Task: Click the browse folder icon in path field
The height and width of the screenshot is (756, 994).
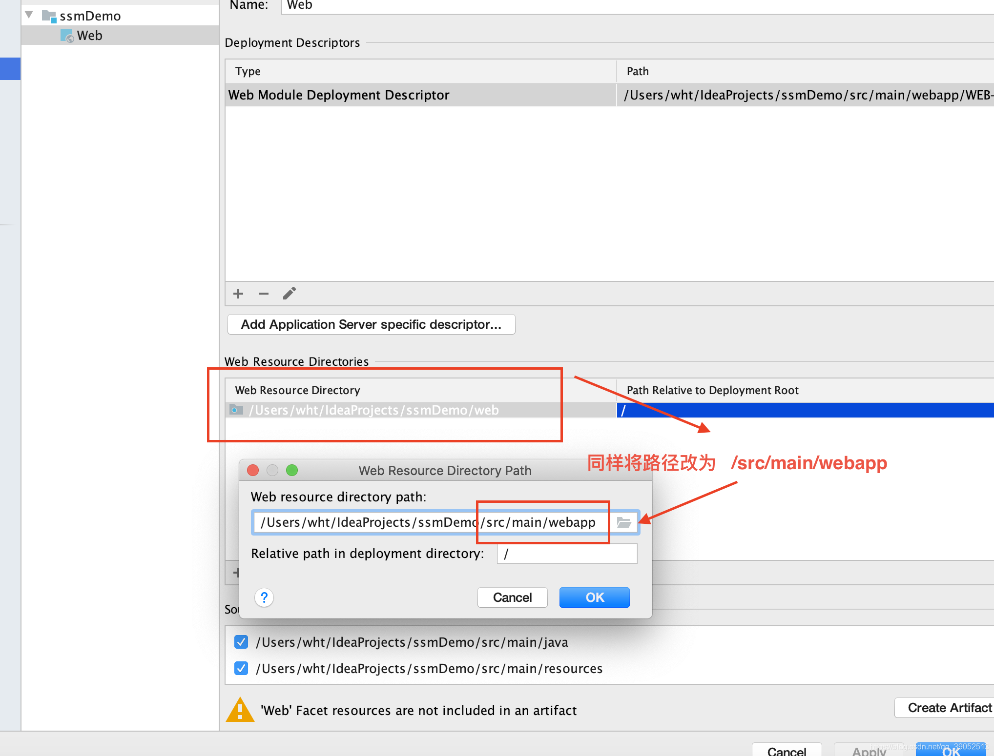Action: coord(624,522)
